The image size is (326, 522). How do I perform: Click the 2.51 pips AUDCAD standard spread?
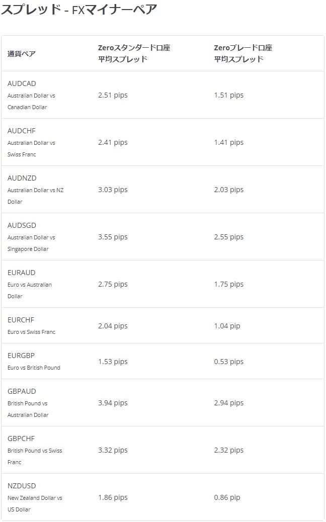[x=113, y=95]
